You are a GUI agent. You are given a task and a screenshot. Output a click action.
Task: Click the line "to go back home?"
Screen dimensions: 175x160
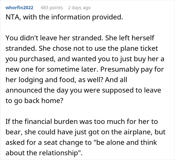34,101
